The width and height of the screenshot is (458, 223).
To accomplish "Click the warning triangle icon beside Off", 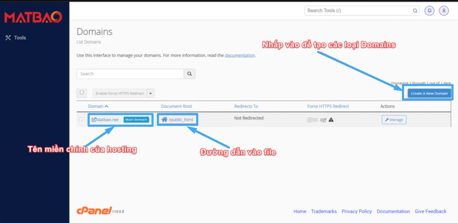I will click(x=331, y=120).
